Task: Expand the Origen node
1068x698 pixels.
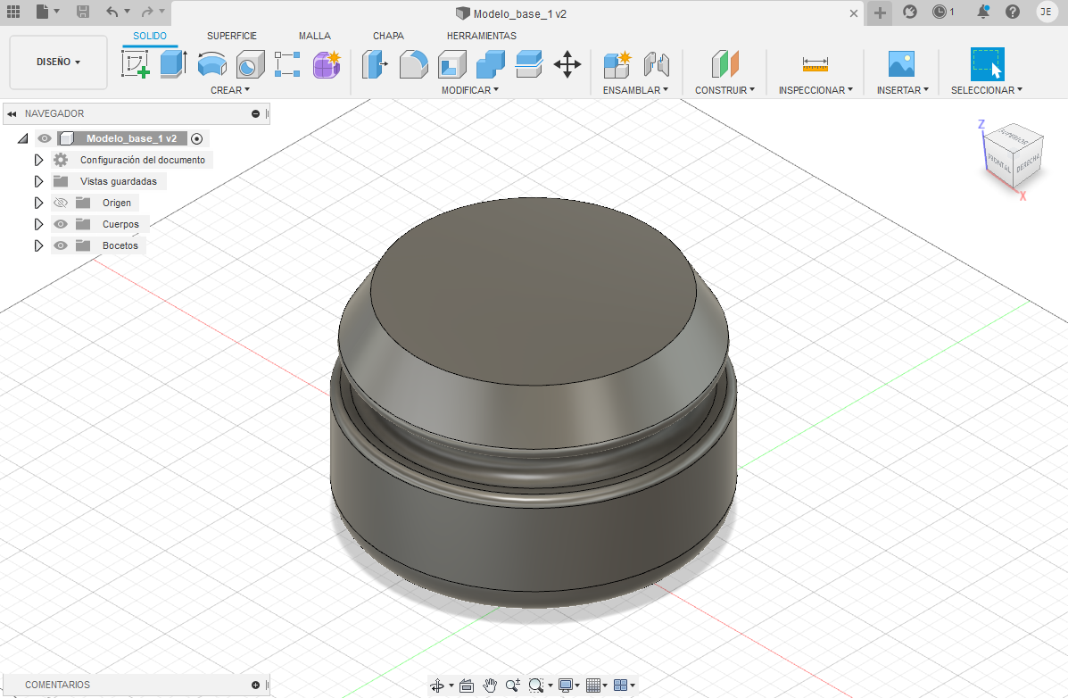Action: pos(39,203)
